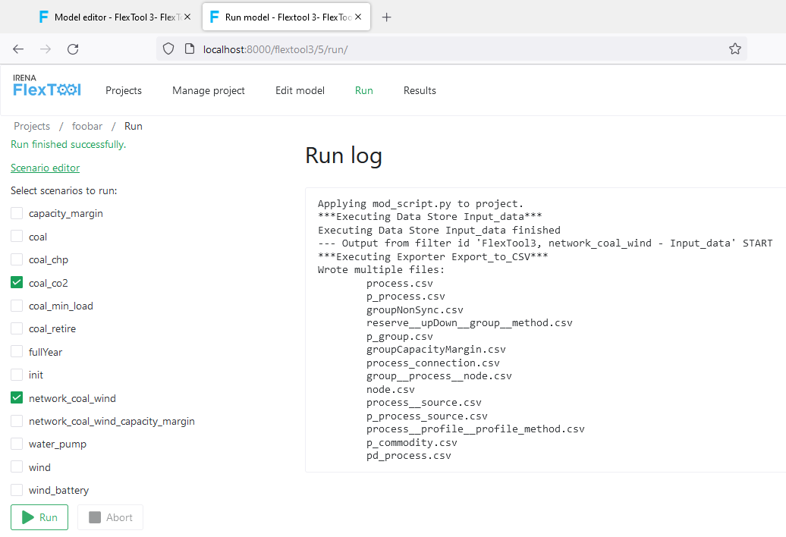Click the shield tracking protection icon
This screenshot has width=786, height=537.
coord(168,49)
